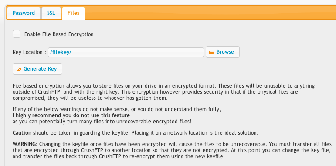Click the Generate Key button label
336x166 pixels.
[40, 69]
